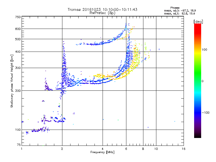Select the 'RwPretec (8p)' subtitle text
The width and height of the screenshot is (216, 162).
[x=102, y=13]
